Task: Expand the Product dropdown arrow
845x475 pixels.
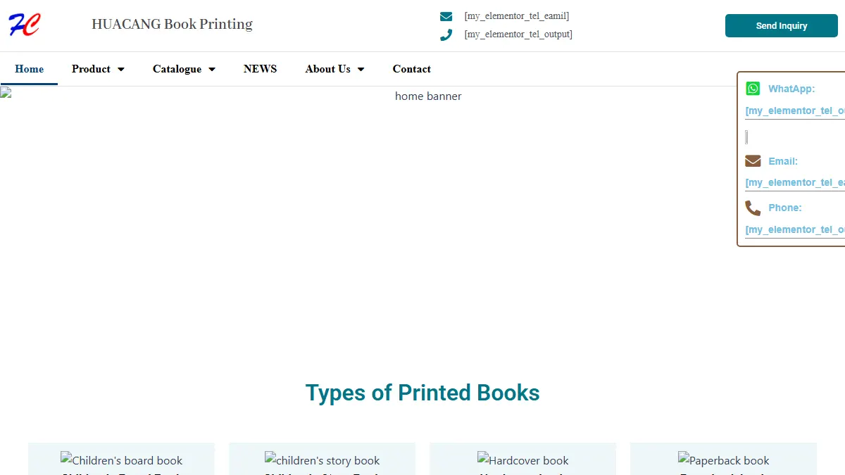Action: click(x=121, y=69)
